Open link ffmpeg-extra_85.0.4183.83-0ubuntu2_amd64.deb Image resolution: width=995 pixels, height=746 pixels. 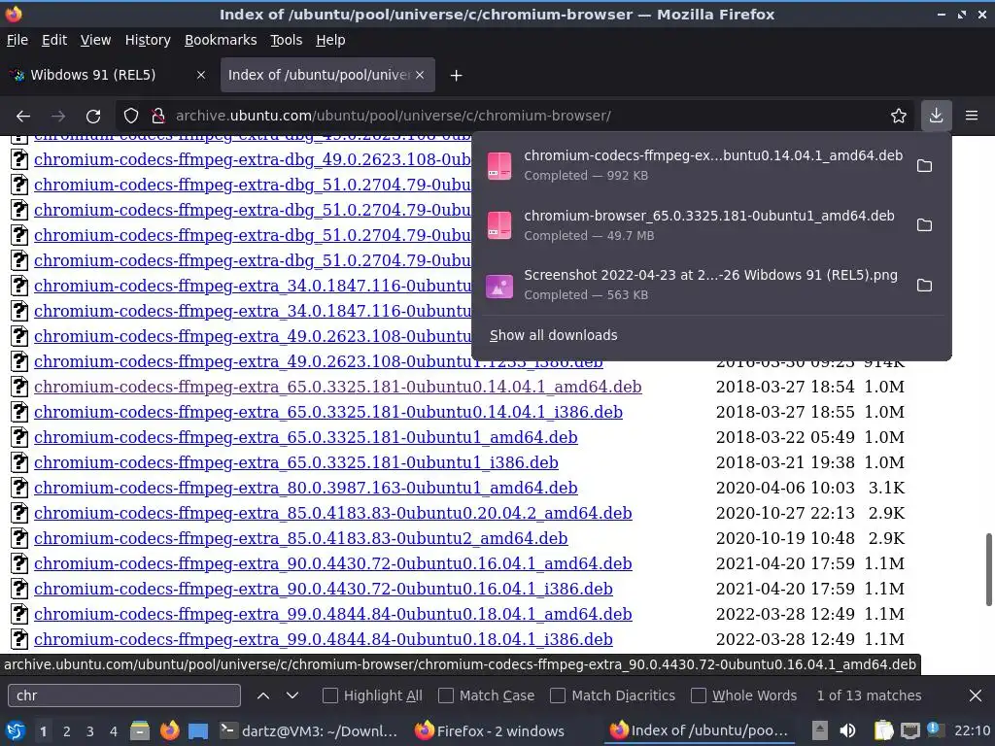301,538
